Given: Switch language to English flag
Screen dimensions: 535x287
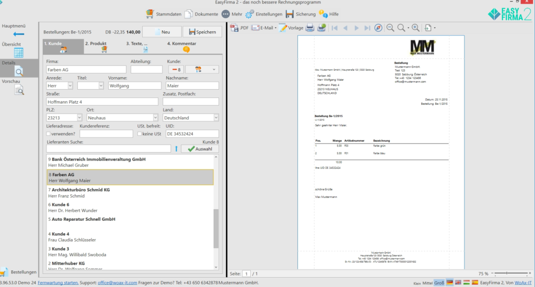Looking at the screenshot, I should point(458,283).
